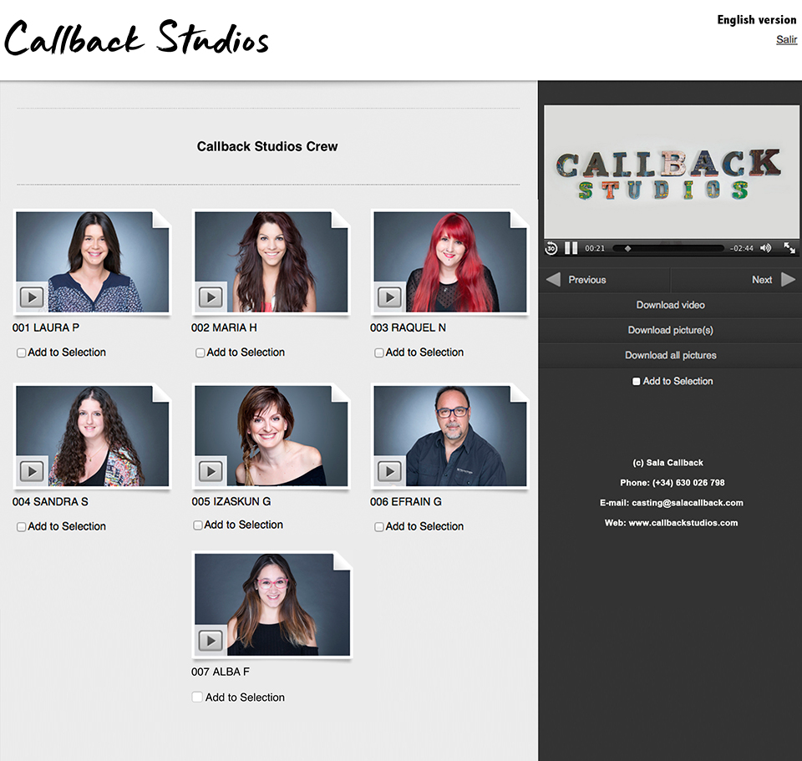Enter fullscreen video mode

(x=789, y=248)
